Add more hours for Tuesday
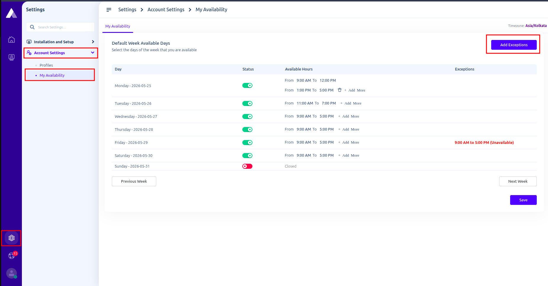The width and height of the screenshot is (548, 286). point(351,103)
